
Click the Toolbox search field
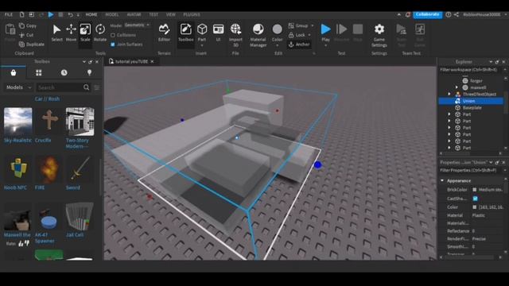pyautogui.click(x=60, y=87)
